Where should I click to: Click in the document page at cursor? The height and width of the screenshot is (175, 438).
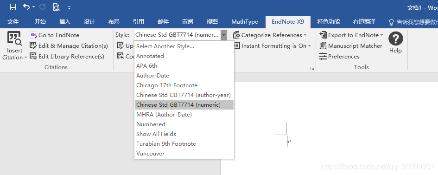pyautogui.click(x=287, y=141)
